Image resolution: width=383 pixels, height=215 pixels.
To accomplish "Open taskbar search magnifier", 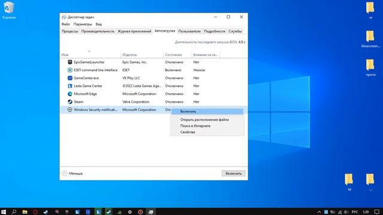I will pos(14,212).
